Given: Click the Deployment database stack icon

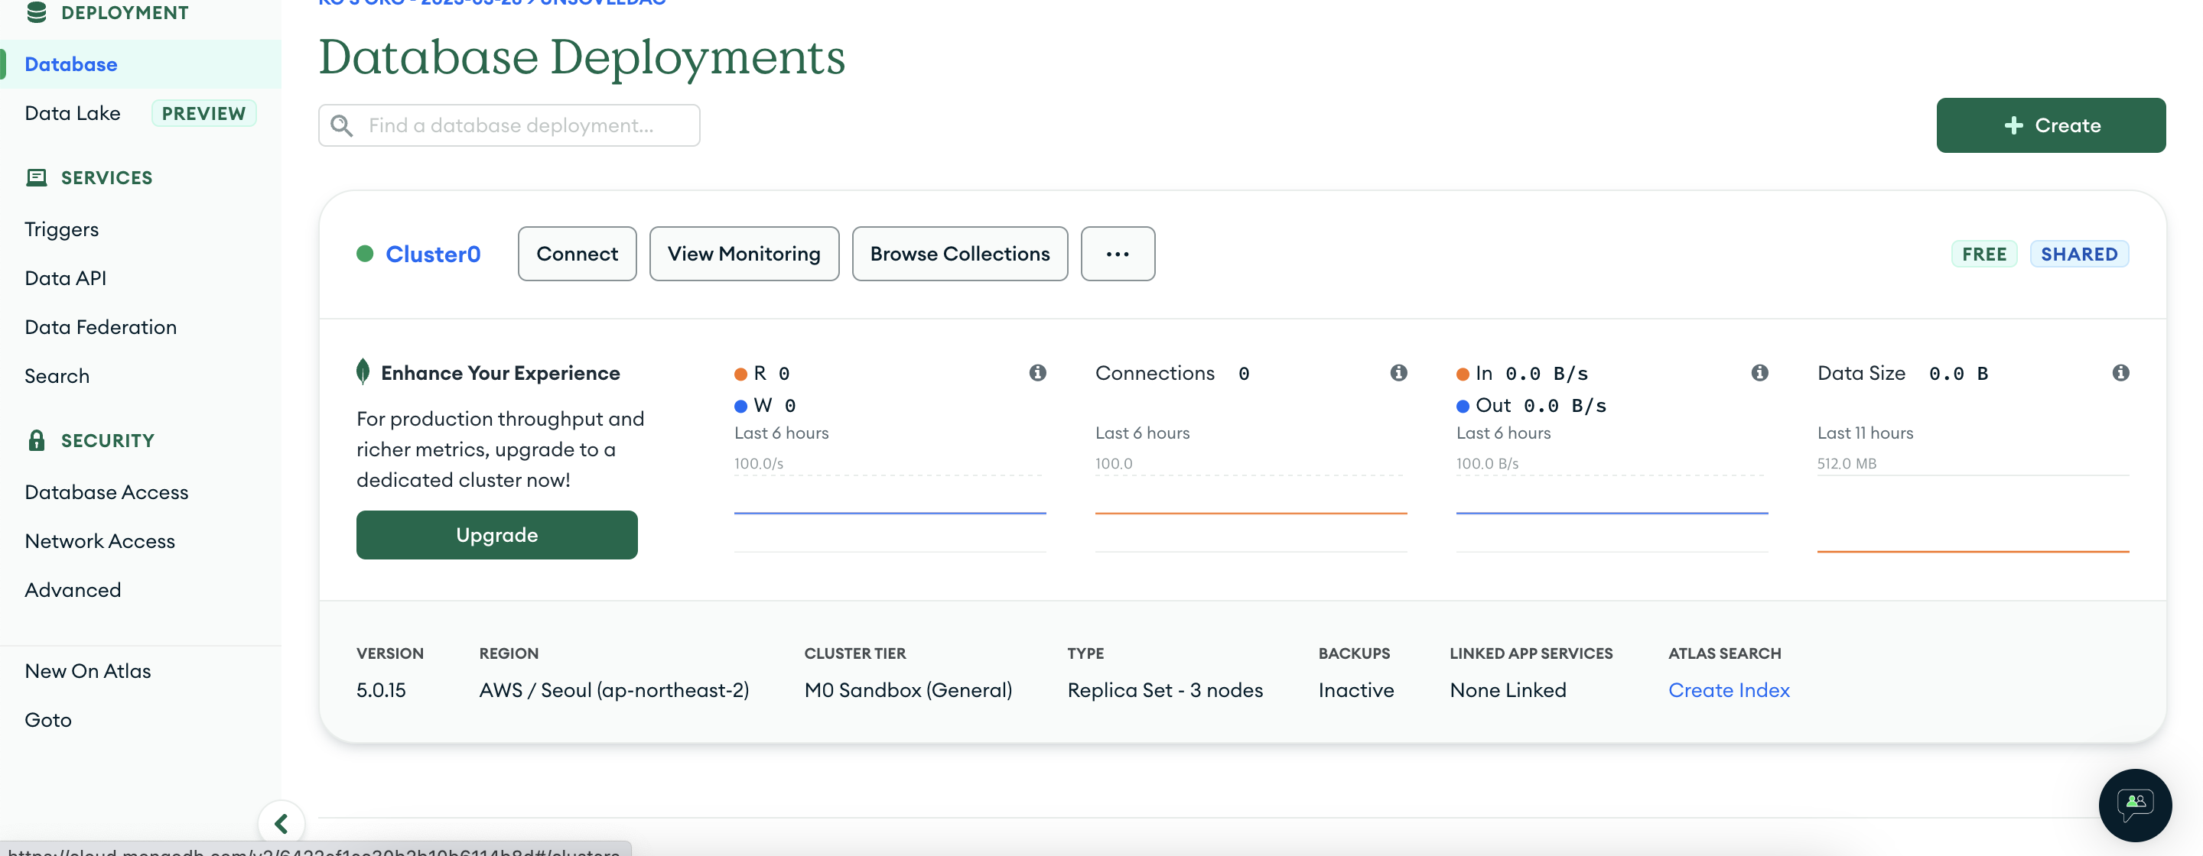Looking at the screenshot, I should click(37, 12).
